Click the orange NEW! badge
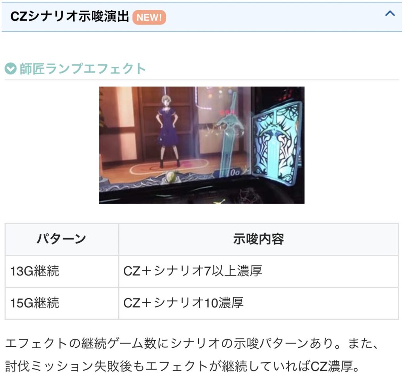This screenshot has width=405, height=390. tap(149, 17)
